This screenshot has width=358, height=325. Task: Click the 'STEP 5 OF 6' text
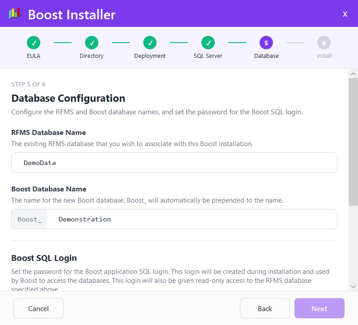pos(29,84)
